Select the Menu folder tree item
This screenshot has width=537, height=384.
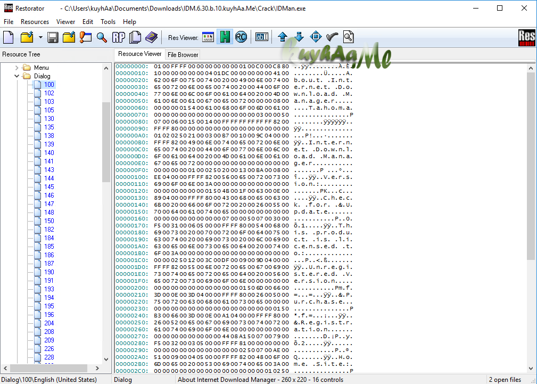pyautogui.click(x=42, y=68)
